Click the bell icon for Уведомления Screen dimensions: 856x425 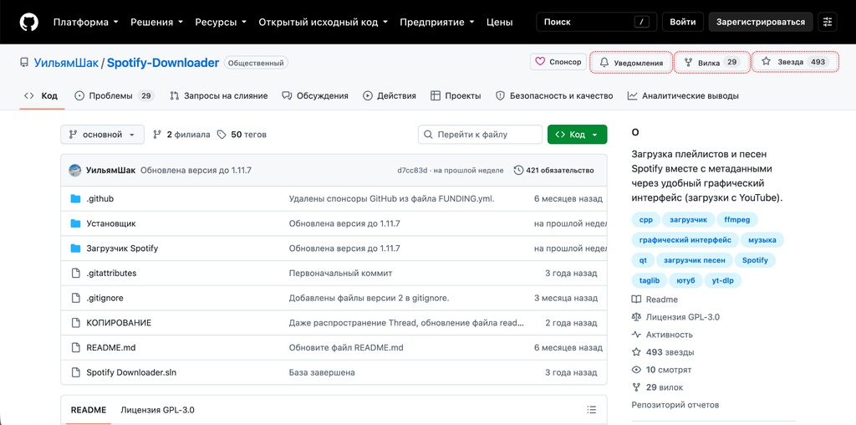tap(604, 62)
